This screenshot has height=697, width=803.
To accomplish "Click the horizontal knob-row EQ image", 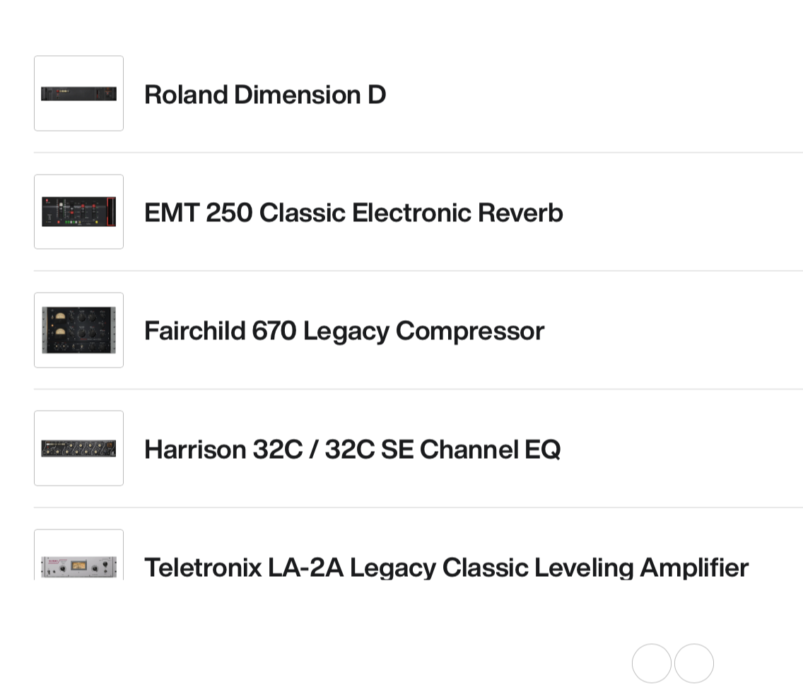I will coord(78,448).
